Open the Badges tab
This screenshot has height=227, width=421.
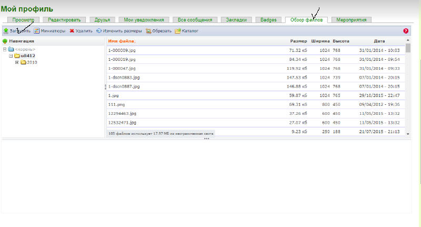[268, 20]
